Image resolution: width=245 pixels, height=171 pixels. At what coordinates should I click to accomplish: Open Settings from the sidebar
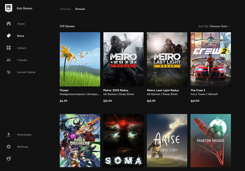click(x=23, y=146)
